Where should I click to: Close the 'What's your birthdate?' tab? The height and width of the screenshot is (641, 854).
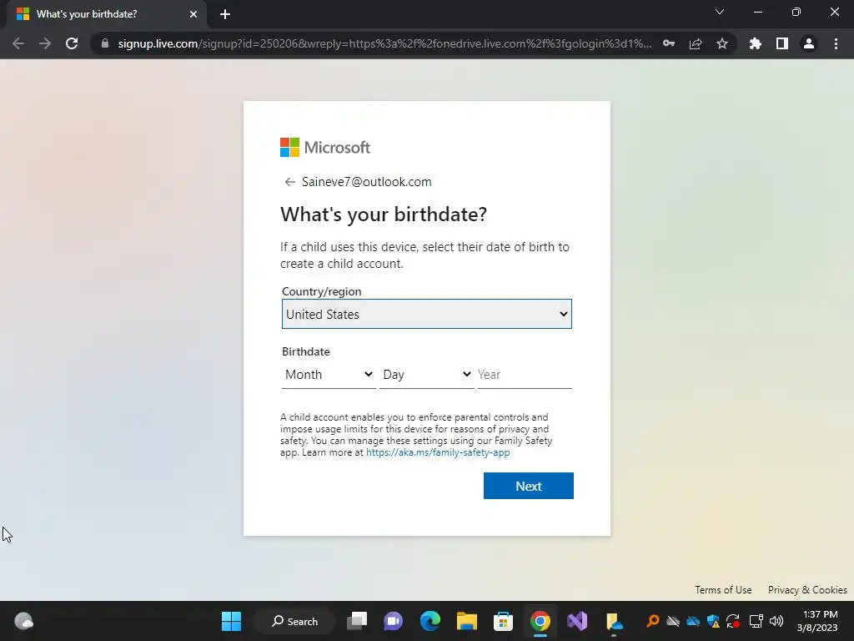pos(193,14)
